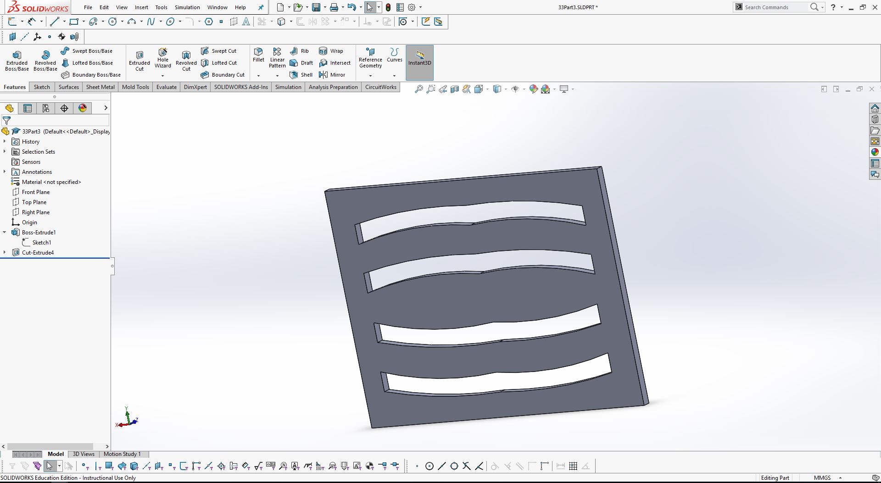Click the Lofted Boss/Base tool
The image size is (881, 483).
tap(87, 63)
